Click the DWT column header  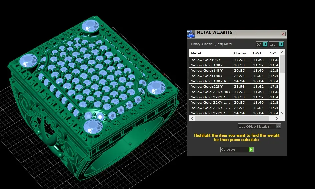click(259, 53)
